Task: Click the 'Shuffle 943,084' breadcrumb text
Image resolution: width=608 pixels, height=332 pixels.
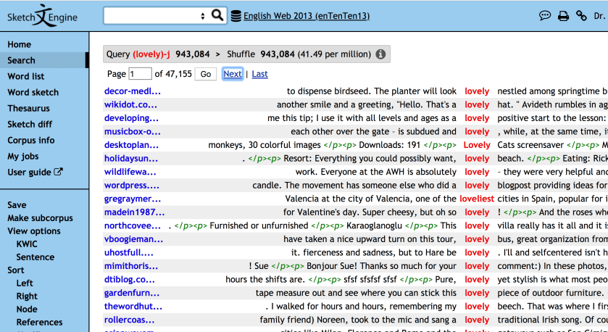Action: tap(261, 54)
